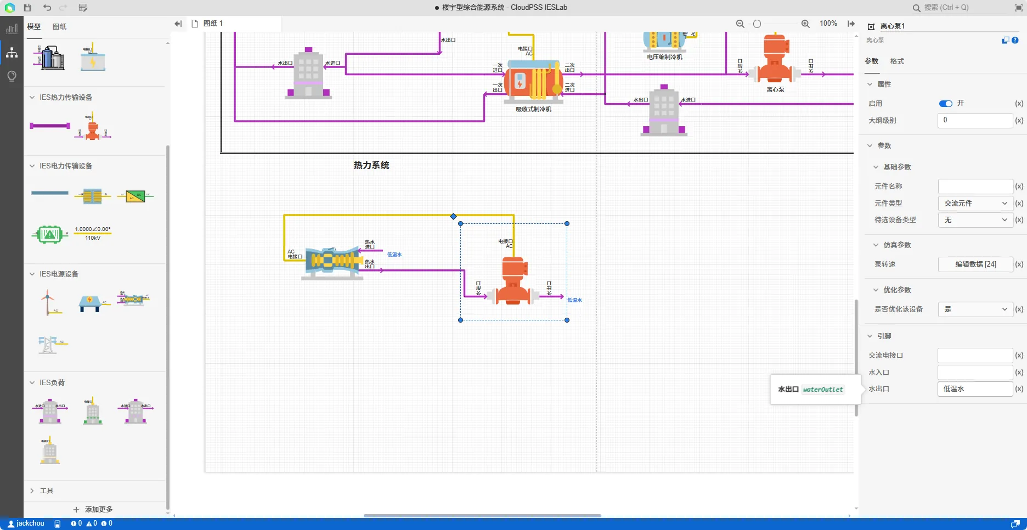Click the gas turbine on canvas

pos(332,263)
